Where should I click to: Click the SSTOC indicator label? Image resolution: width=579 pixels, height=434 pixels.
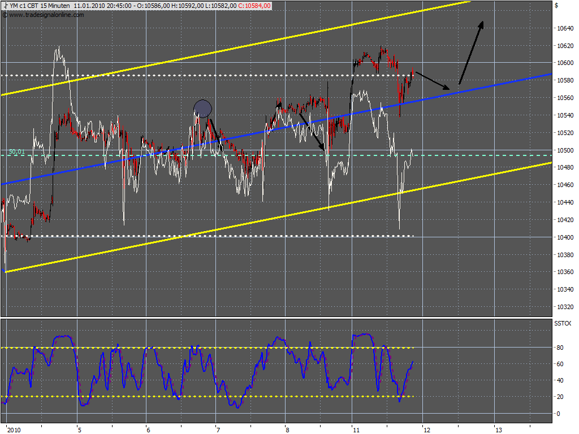tap(563, 323)
